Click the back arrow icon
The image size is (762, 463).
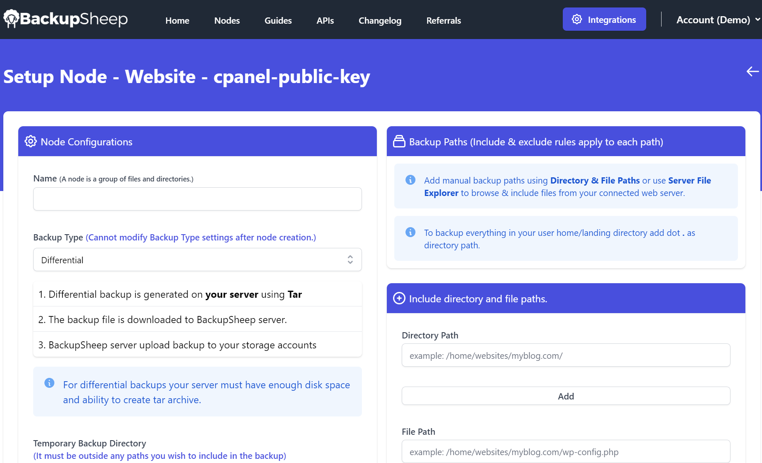pos(752,71)
